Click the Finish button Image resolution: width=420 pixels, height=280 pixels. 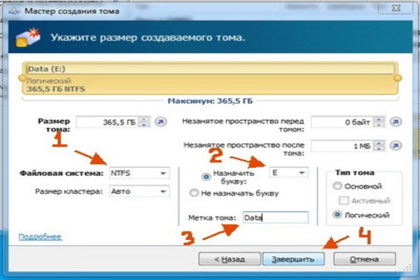(293, 259)
